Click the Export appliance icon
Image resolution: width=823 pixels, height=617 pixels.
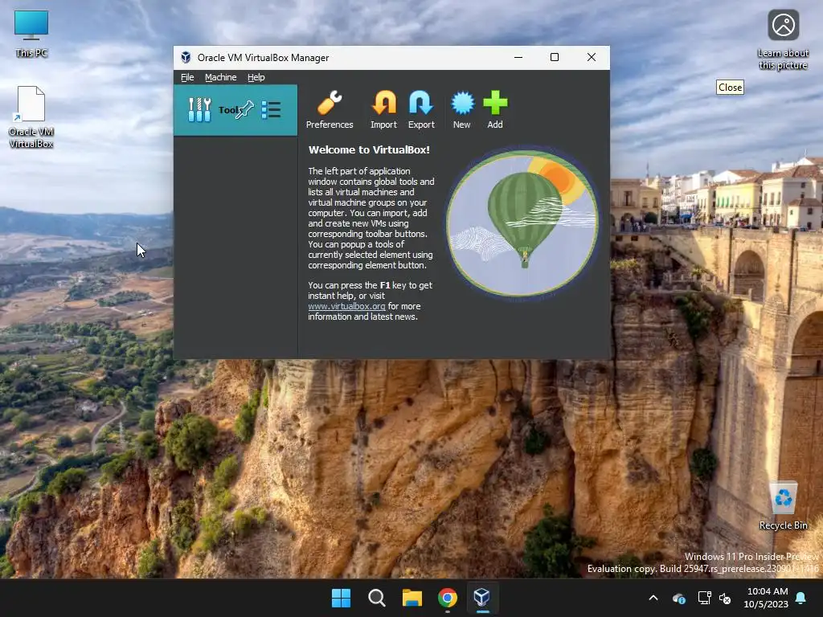421,110
